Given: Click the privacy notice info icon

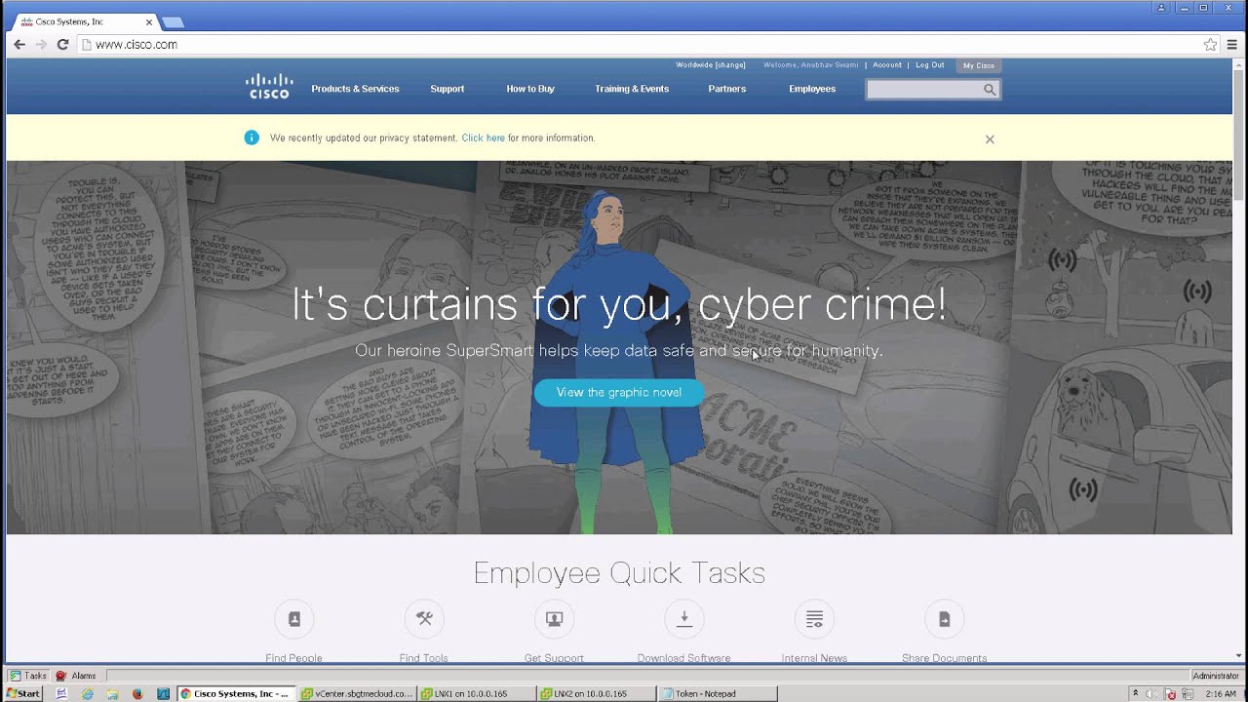Looking at the screenshot, I should click(x=252, y=137).
